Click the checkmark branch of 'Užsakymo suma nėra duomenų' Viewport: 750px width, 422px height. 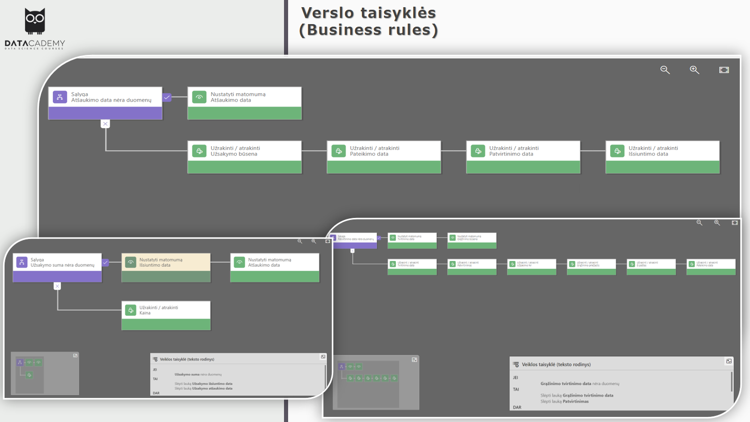[105, 262]
